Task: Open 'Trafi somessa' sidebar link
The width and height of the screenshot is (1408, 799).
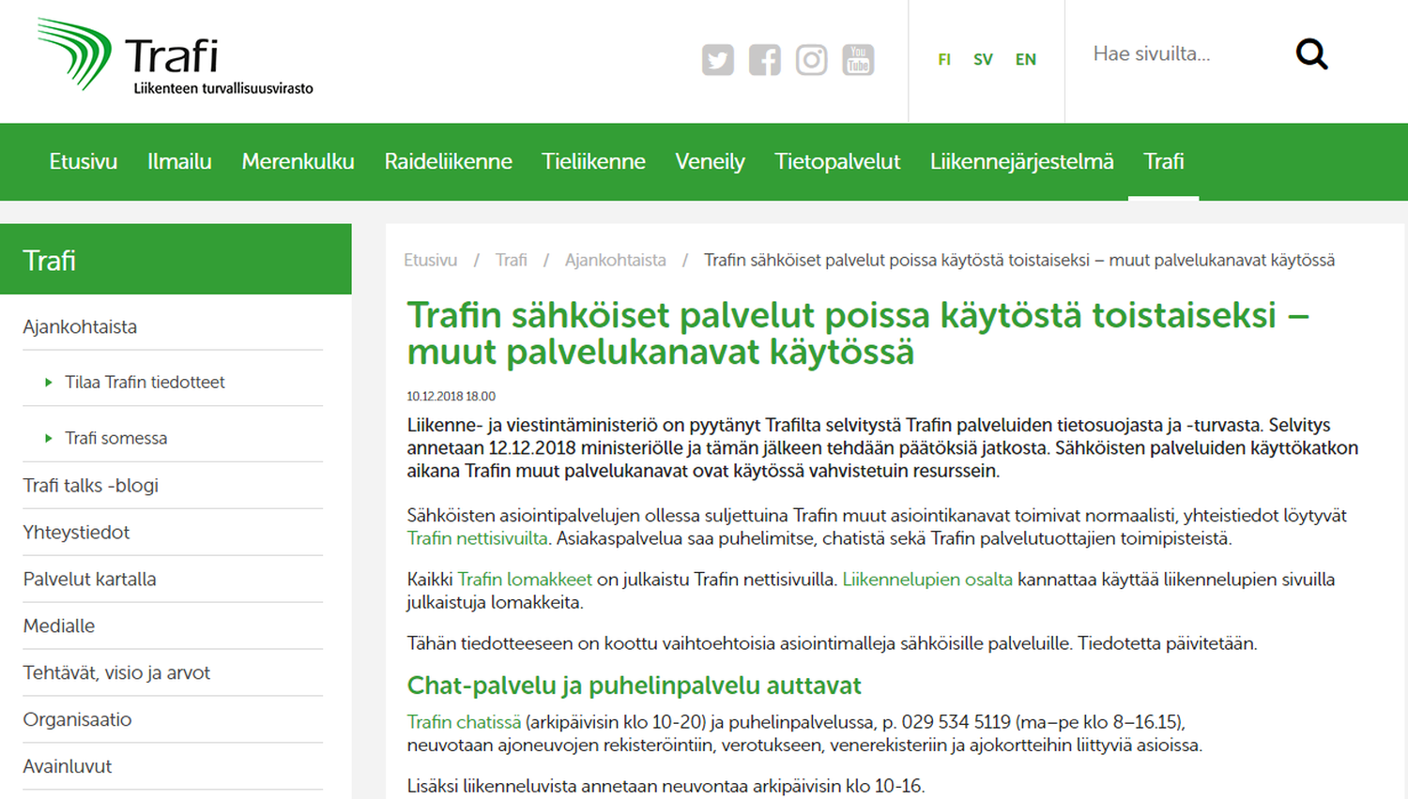Action: tap(115, 438)
